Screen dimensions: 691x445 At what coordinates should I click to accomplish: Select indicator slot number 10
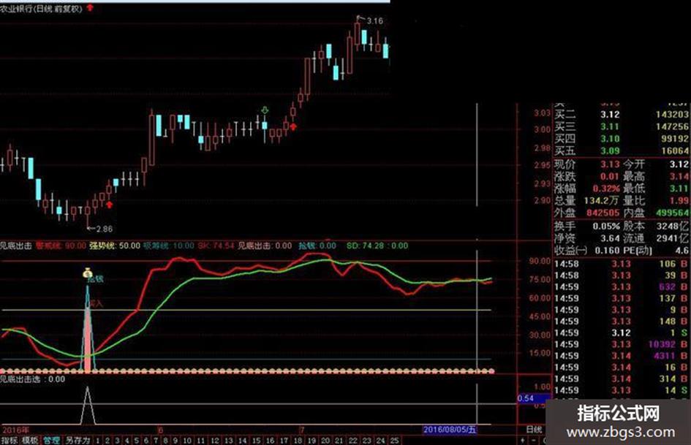(187, 441)
